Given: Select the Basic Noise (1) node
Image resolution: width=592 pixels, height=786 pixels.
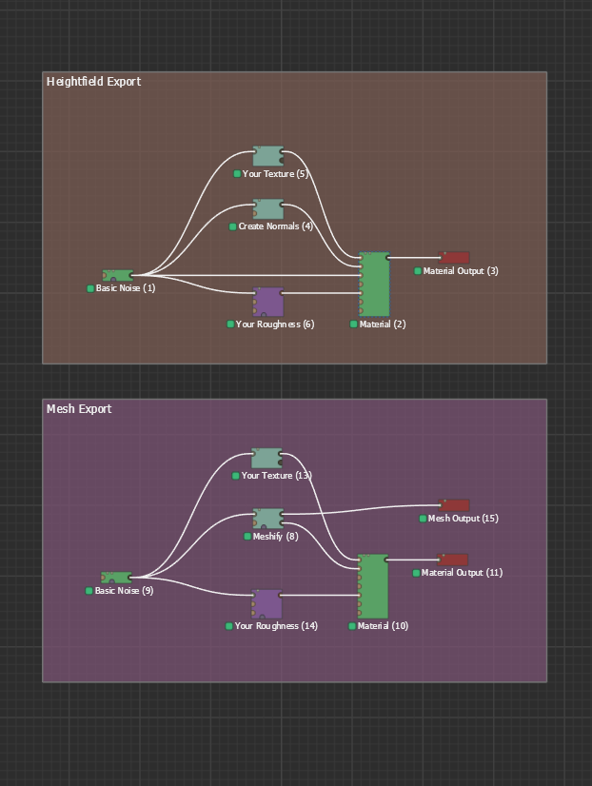Looking at the screenshot, I should (x=117, y=276).
